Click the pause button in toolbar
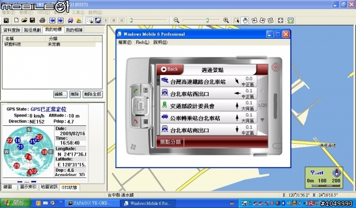The height and width of the screenshot is (208, 356). [122, 21]
